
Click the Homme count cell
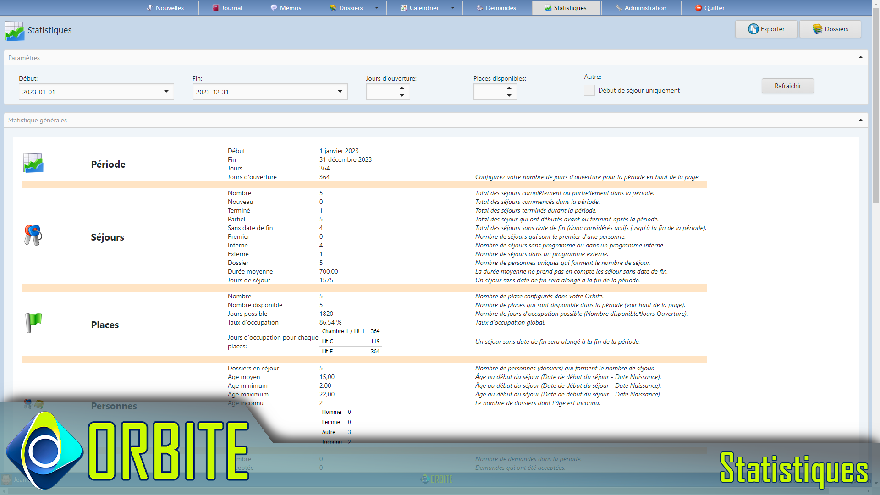click(349, 412)
